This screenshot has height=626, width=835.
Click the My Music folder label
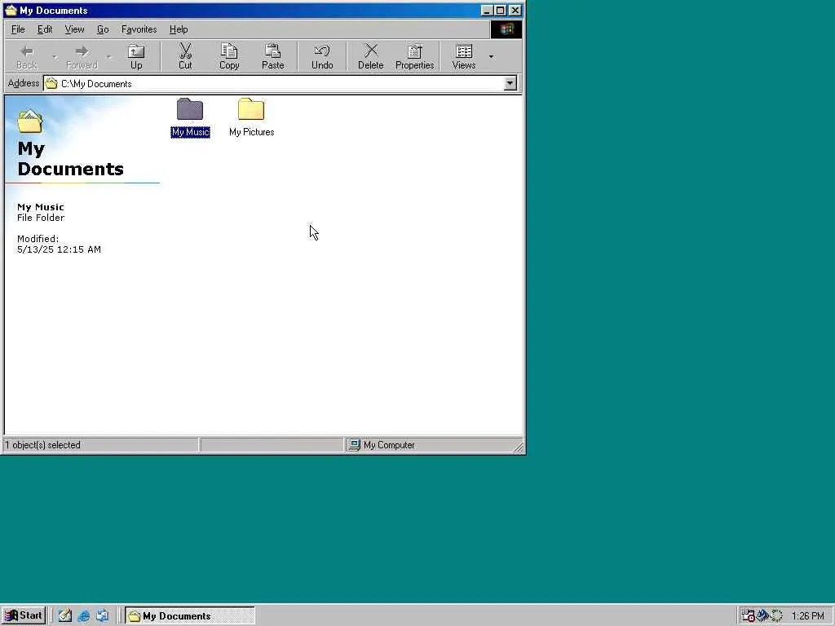pyautogui.click(x=190, y=132)
